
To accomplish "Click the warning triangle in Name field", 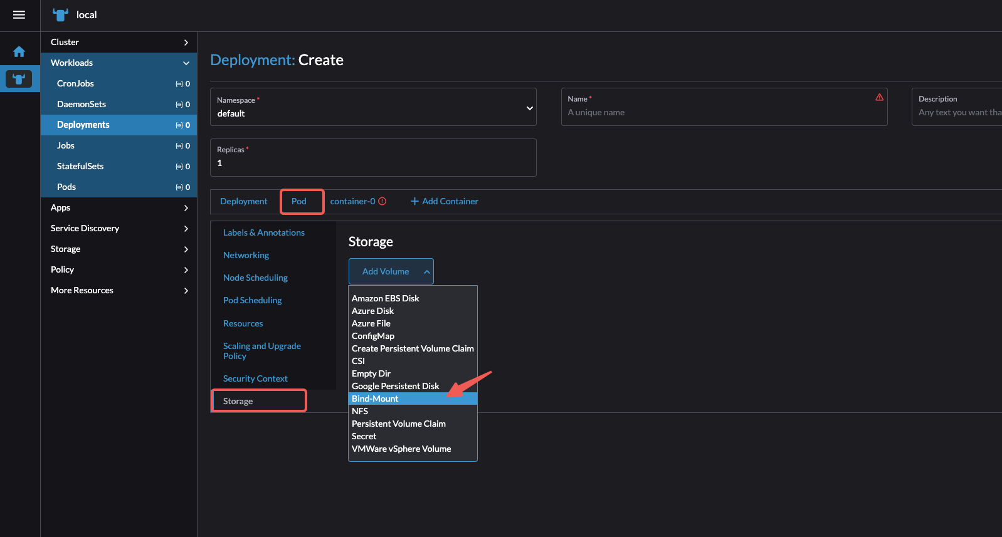I will [x=879, y=97].
